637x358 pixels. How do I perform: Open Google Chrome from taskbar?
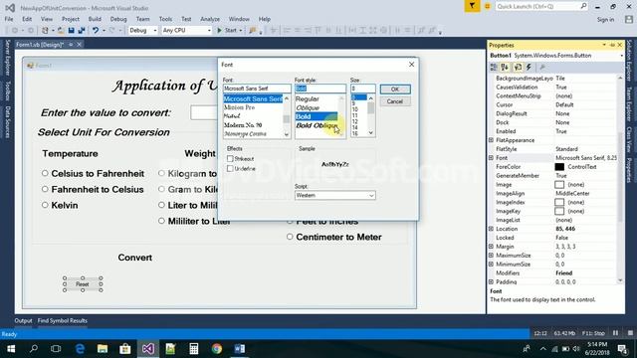tap(217, 349)
